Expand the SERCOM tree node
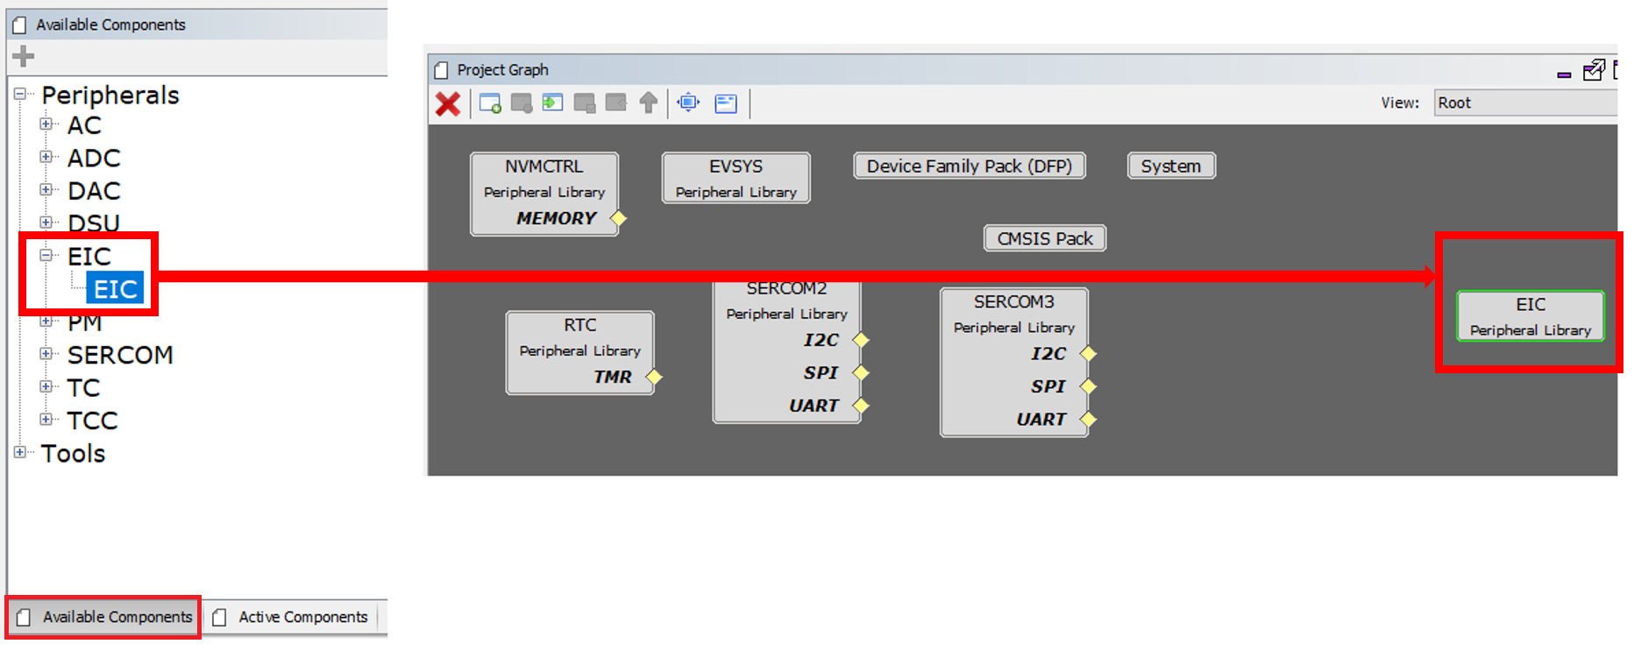Screen dimensions: 1641x651 [x=46, y=354]
